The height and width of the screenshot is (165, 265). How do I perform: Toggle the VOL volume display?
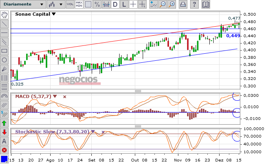[x=70, y=4]
